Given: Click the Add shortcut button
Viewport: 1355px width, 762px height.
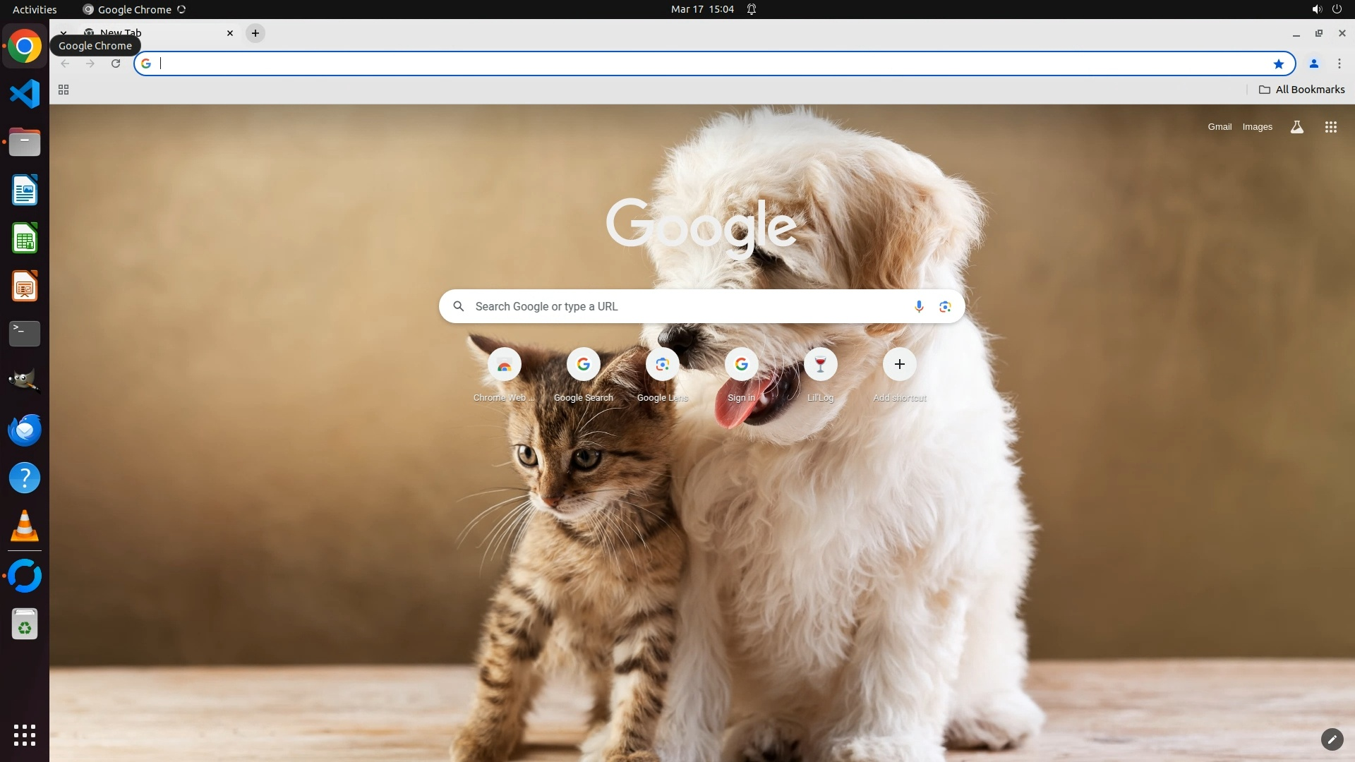Looking at the screenshot, I should [x=899, y=365].
